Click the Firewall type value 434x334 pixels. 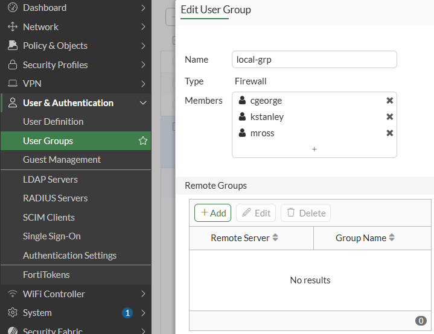(x=251, y=81)
